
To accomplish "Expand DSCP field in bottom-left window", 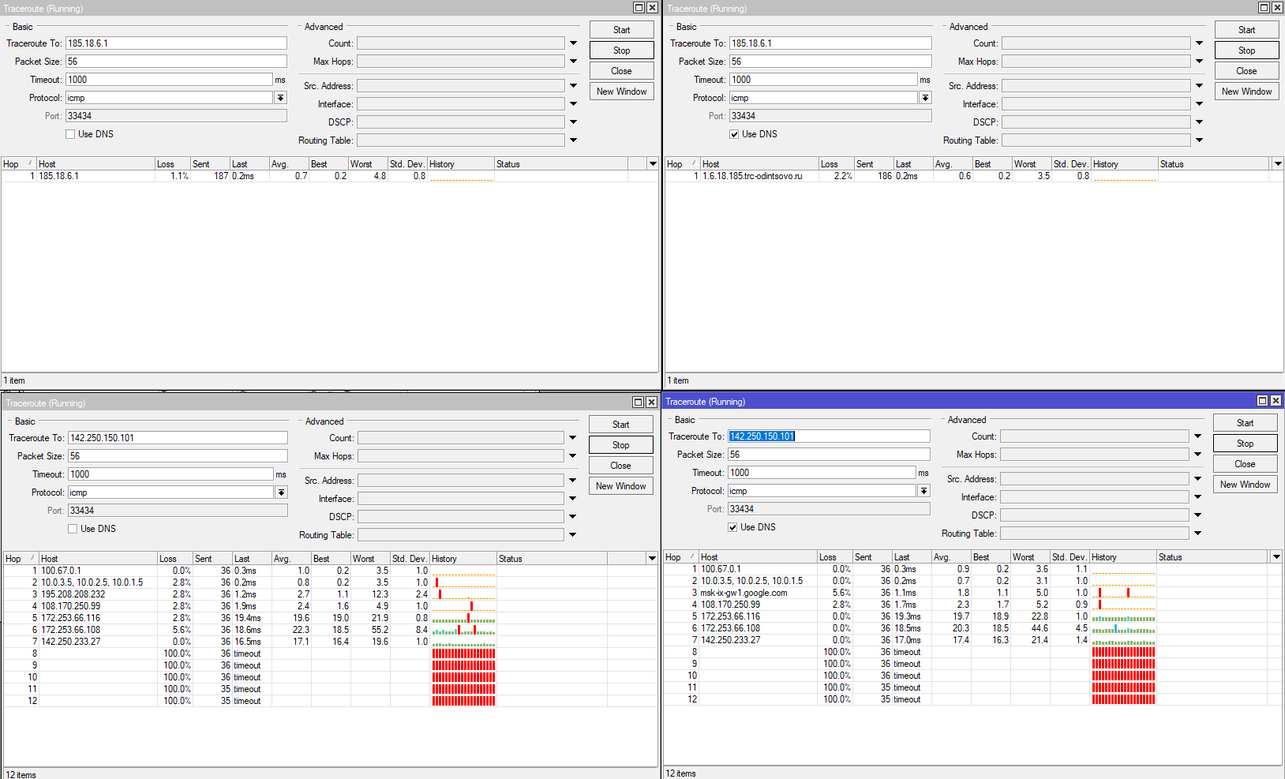I will (x=572, y=517).
